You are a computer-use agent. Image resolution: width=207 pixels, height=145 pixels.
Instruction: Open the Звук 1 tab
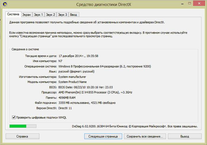(38, 14)
